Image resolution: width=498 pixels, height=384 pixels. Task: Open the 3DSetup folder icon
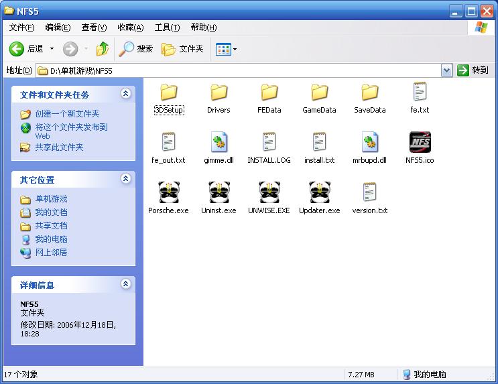click(169, 92)
